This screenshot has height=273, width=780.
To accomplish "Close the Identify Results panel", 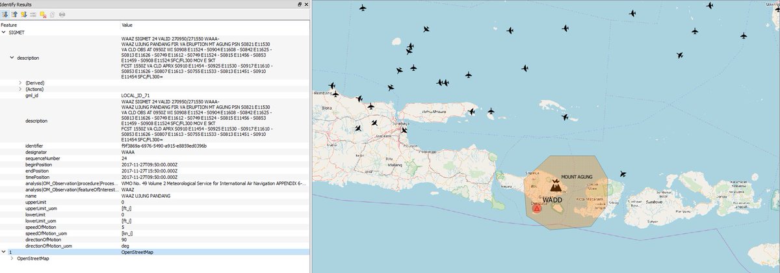I will 306,5.
